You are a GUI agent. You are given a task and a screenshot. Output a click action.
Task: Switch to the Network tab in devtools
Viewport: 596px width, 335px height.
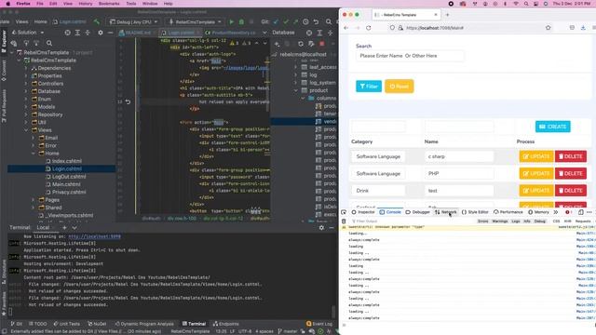(x=445, y=212)
